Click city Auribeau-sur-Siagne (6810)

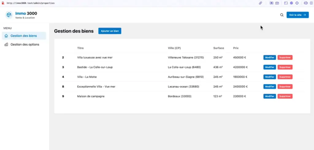point(186,77)
